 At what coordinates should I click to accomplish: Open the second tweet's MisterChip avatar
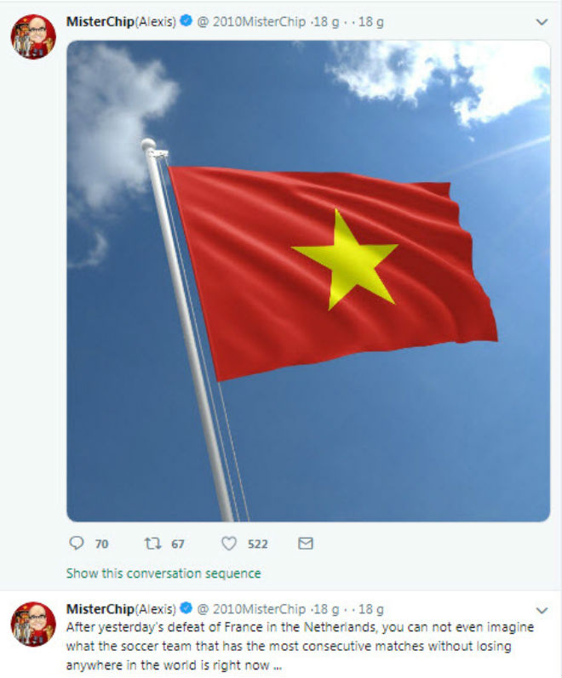(33, 624)
